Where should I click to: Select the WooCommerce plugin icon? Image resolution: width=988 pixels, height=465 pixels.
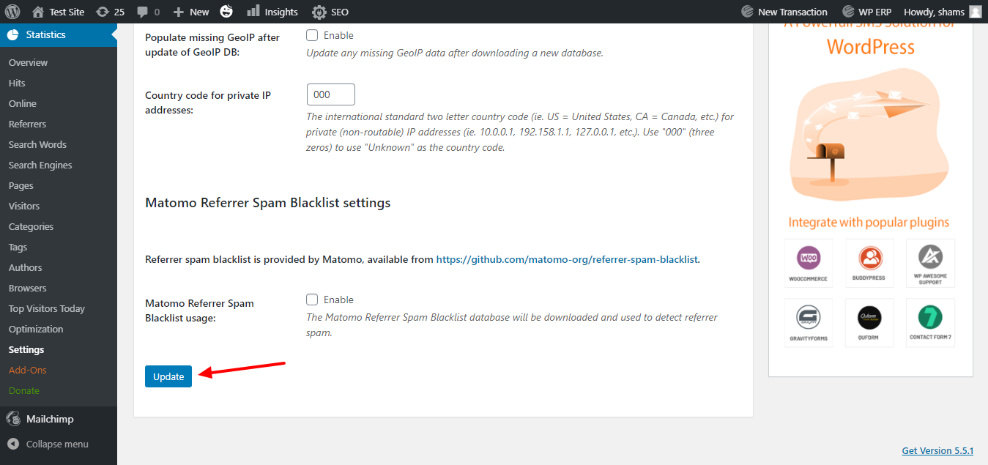tap(809, 262)
